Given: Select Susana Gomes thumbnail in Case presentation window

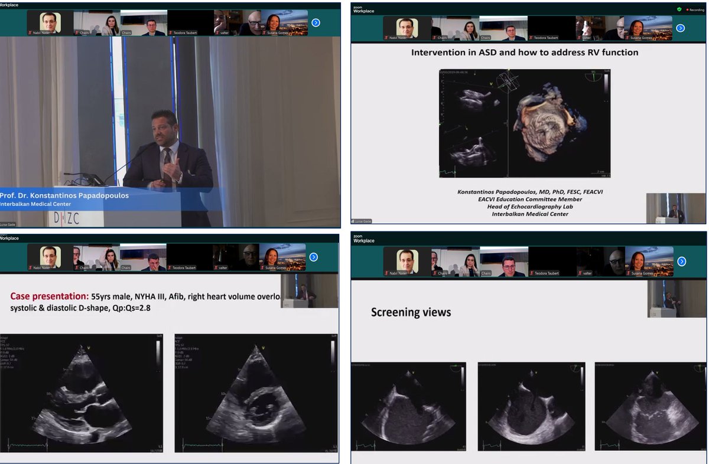Looking at the screenshot, I should 283,257.
